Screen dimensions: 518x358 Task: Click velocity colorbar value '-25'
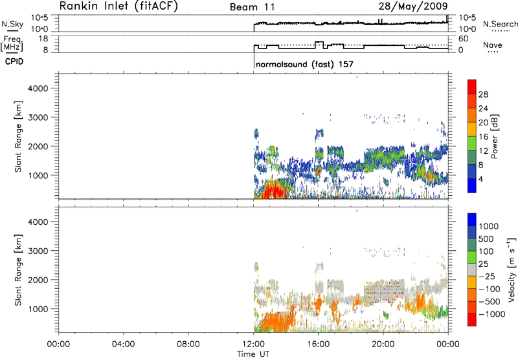pyautogui.click(x=488, y=277)
